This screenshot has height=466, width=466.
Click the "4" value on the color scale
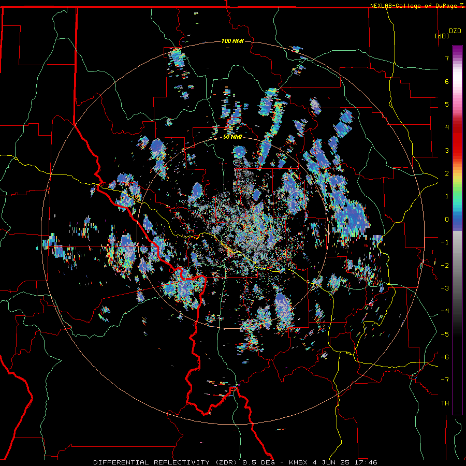point(447,127)
